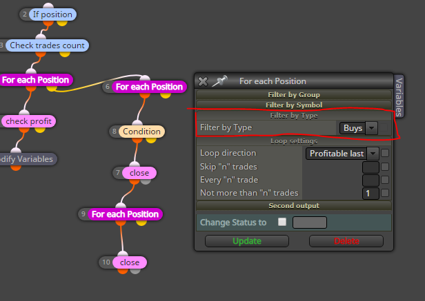Select the leftmost For each Position block
Image resolution: width=425 pixels, height=301 pixels.
tap(35, 80)
